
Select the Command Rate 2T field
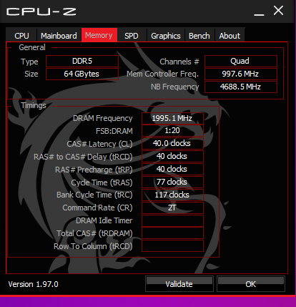click(172, 208)
